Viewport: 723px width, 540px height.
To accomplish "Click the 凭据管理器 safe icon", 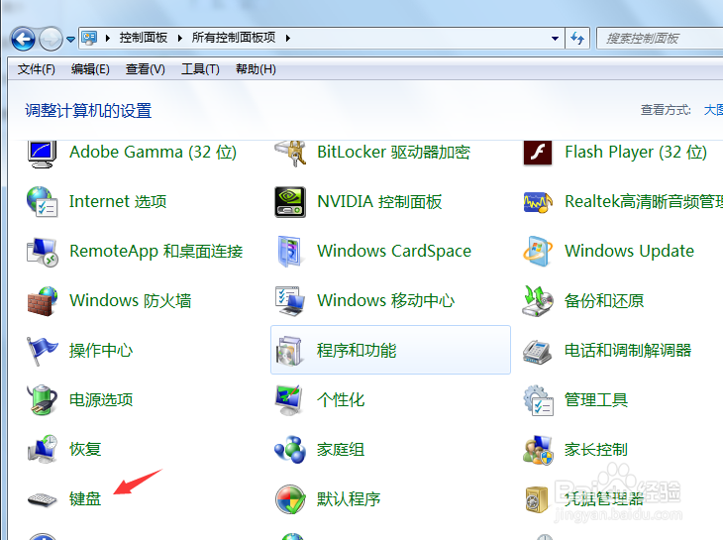I will (538, 499).
